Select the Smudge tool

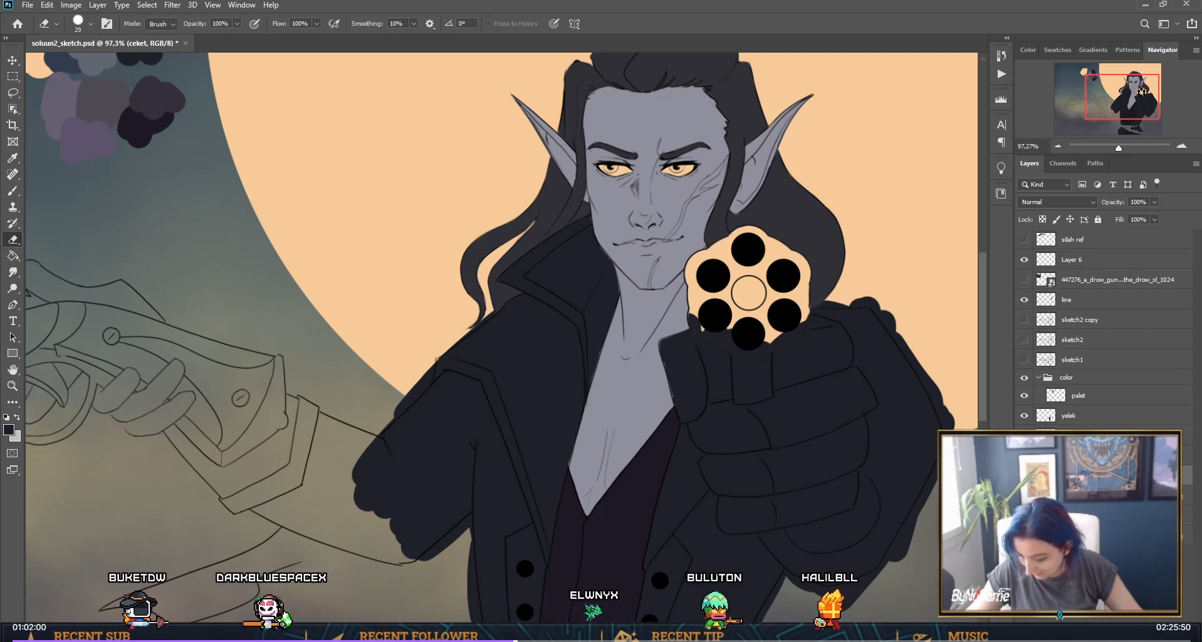[13, 272]
